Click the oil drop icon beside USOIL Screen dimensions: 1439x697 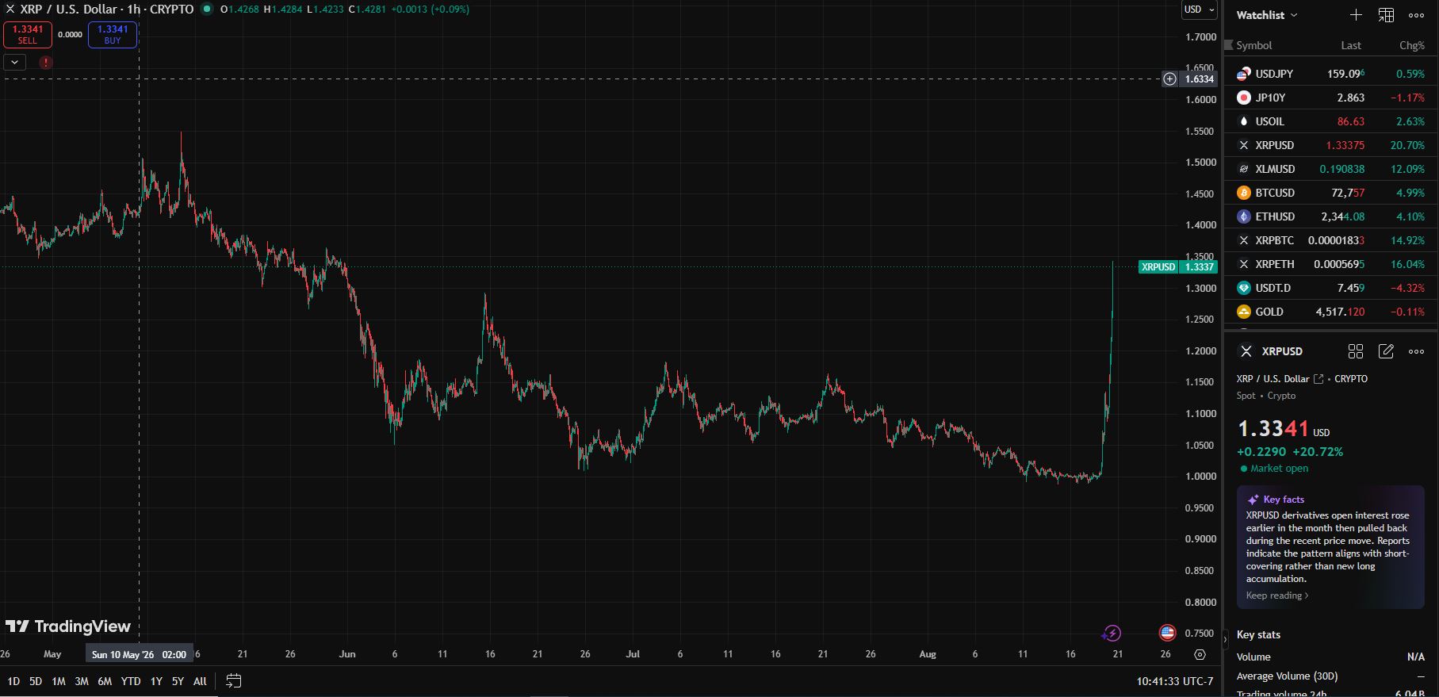[x=1244, y=121]
